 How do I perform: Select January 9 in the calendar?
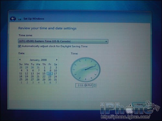point(50,71)
